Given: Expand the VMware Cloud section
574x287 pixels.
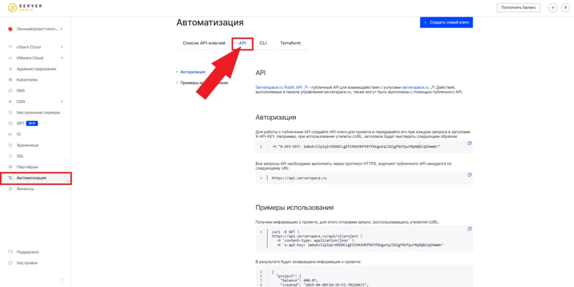Looking at the screenshot, I should click(30, 58).
